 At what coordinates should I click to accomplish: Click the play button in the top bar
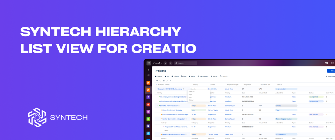[165, 63]
